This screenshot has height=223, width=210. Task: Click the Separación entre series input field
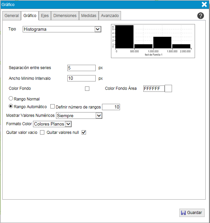[x=82, y=68]
